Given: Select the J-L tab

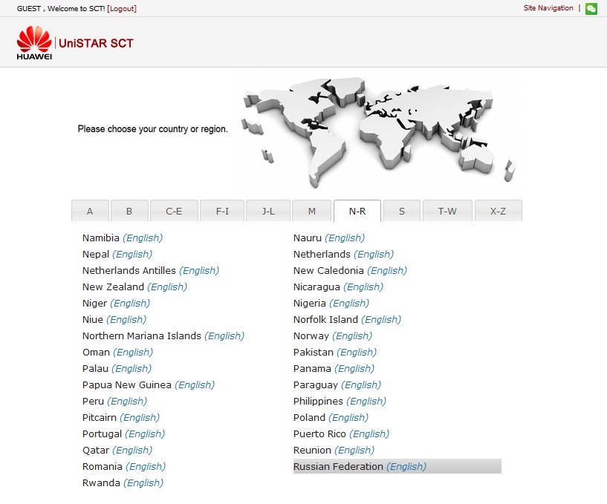Looking at the screenshot, I should [268, 211].
